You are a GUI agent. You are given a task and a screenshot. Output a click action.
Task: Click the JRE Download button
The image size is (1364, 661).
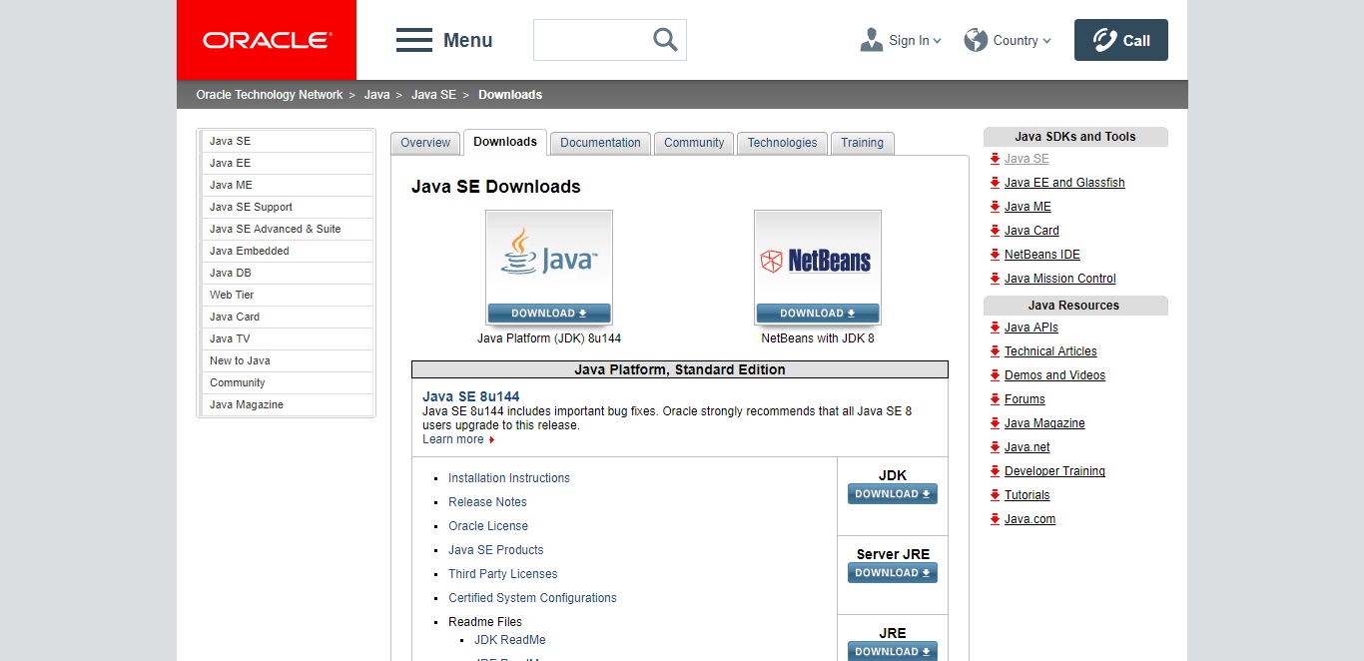coord(893,651)
